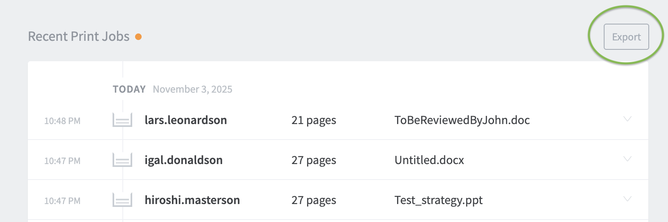Open user igal.donaldson
The image size is (668, 222).
coord(183,160)
